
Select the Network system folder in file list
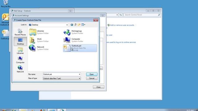[x=39, y=48]
